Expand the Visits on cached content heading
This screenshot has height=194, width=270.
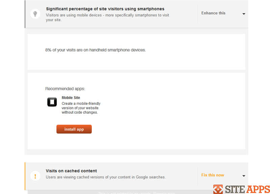[x=71, y=171]
